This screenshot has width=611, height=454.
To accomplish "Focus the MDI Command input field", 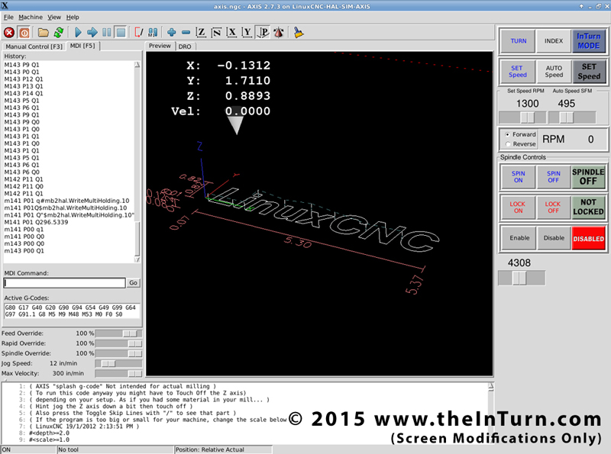I will pos(65,282).
